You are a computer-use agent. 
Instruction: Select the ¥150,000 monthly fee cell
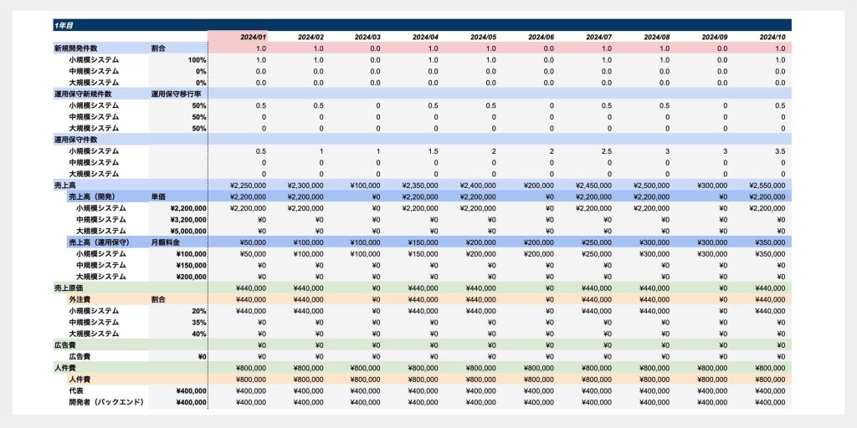tap(191, 265)
